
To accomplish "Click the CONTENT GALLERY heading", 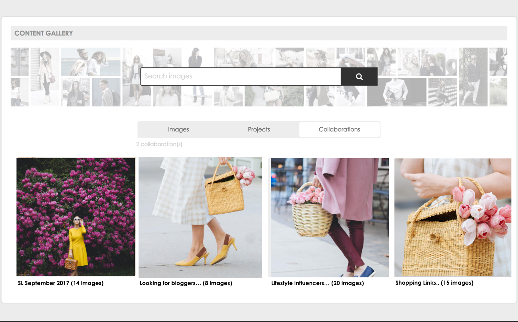I will coord(44,33).
